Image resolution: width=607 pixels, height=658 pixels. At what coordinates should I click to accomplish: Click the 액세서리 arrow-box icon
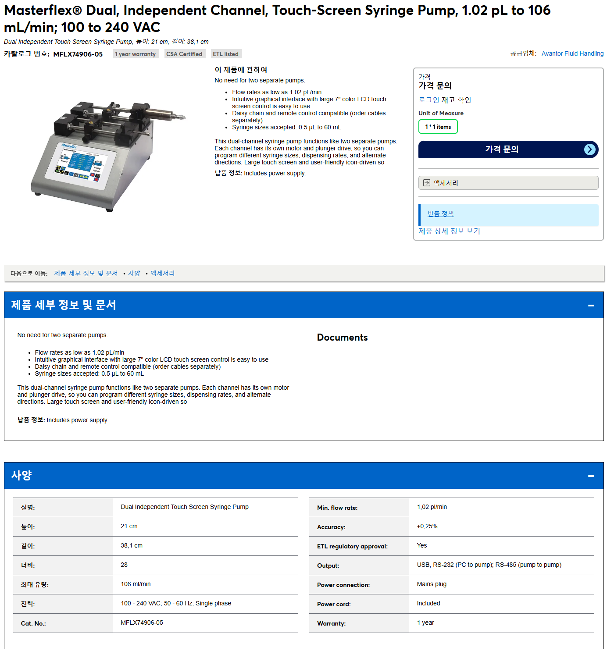(x=427, y=183)
